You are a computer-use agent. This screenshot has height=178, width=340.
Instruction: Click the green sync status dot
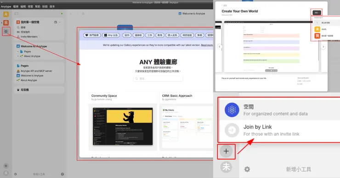(62, 14)
